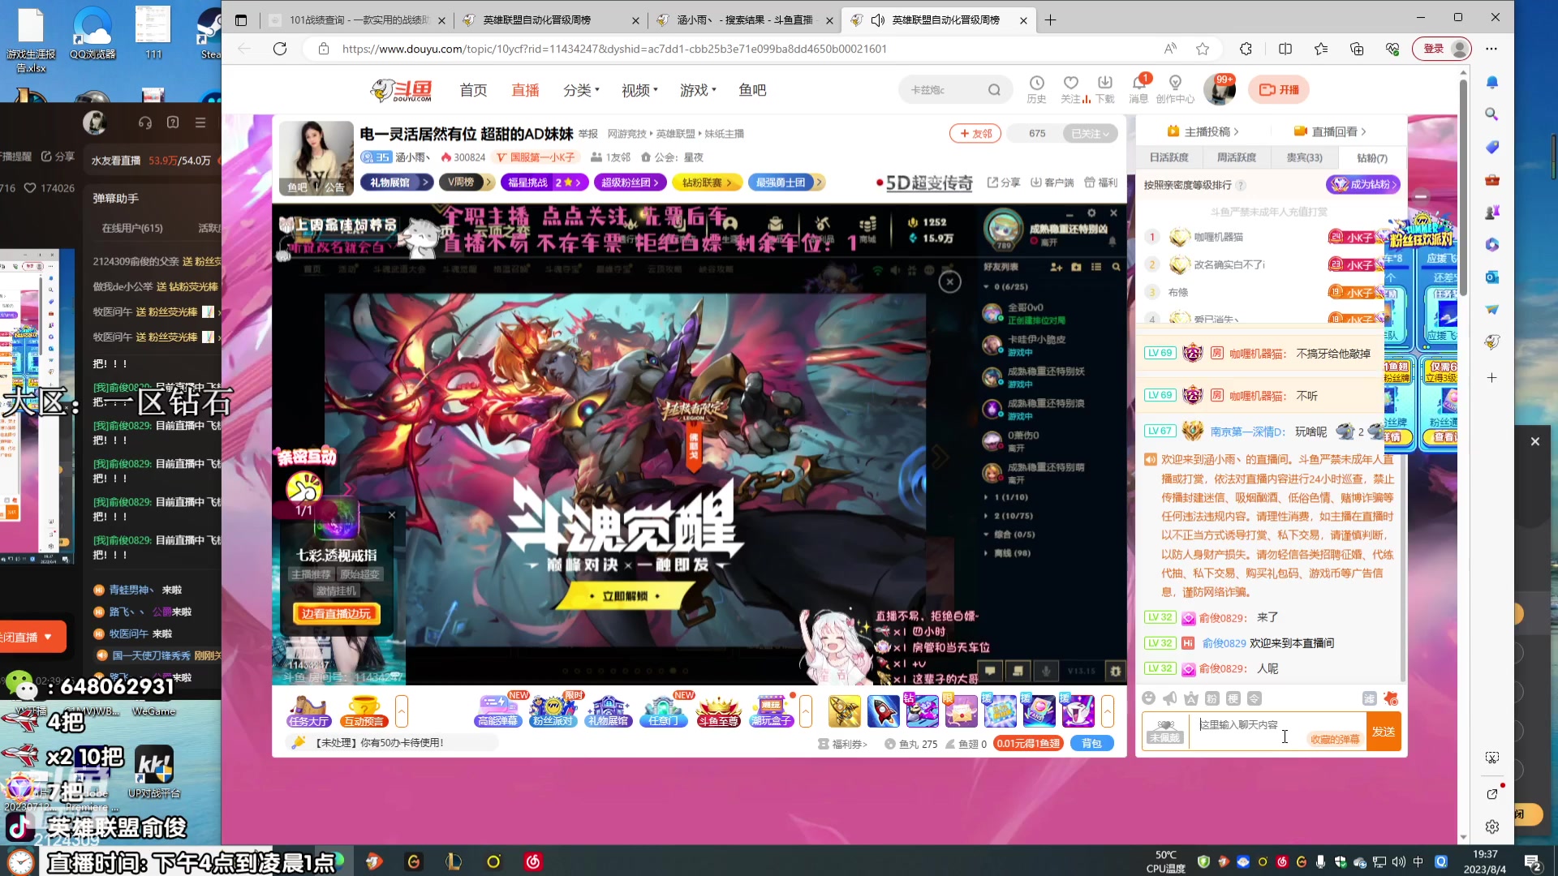This screenshot has height=876, width=1558.
Task: Expand the 分类 category dropdown
Action: pyautogui.click(x=581, y=90)
